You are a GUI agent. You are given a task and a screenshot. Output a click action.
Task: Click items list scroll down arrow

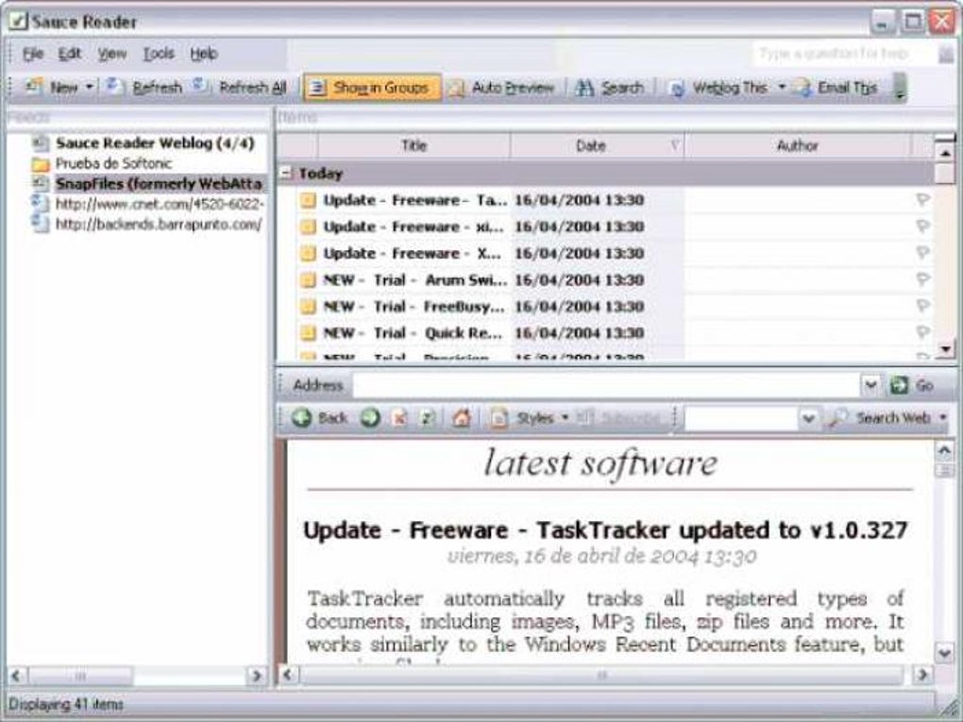click(945, 349)
